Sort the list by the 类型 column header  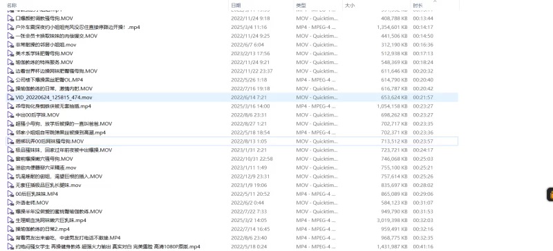pos(301,6)
